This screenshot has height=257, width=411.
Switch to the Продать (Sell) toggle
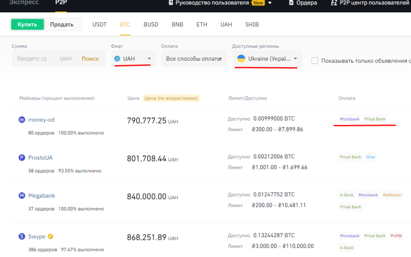[x=62, y=24]
